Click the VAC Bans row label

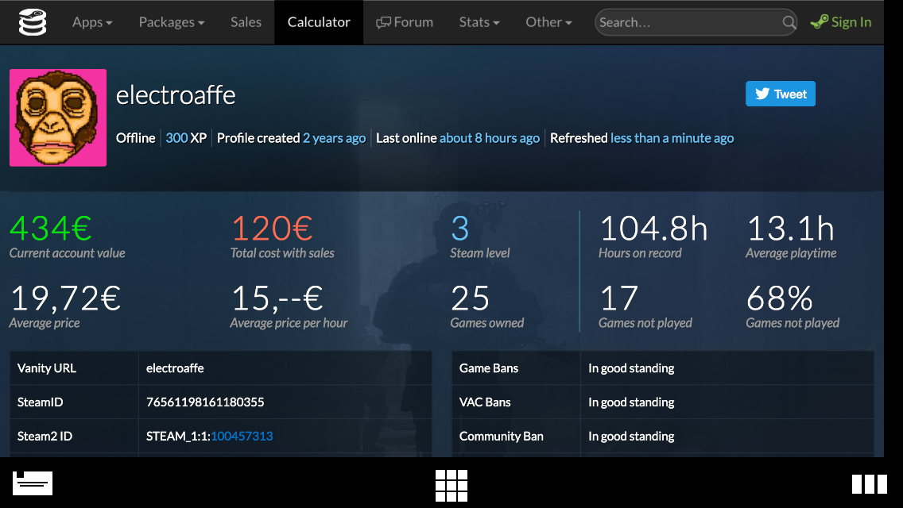coord(485,402)
